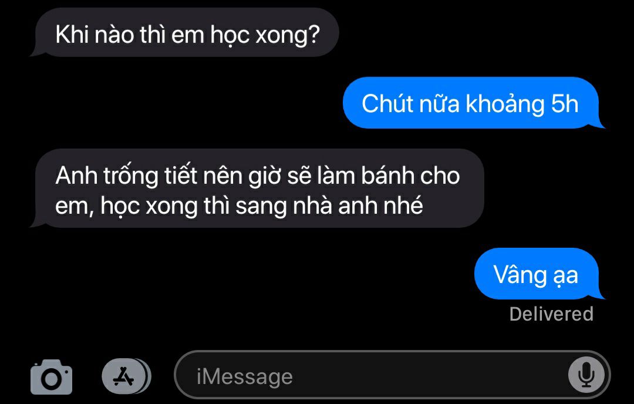
Task: Tap the blue "Vâng ạa" reply bubble
Action: (x=539, y=274)
